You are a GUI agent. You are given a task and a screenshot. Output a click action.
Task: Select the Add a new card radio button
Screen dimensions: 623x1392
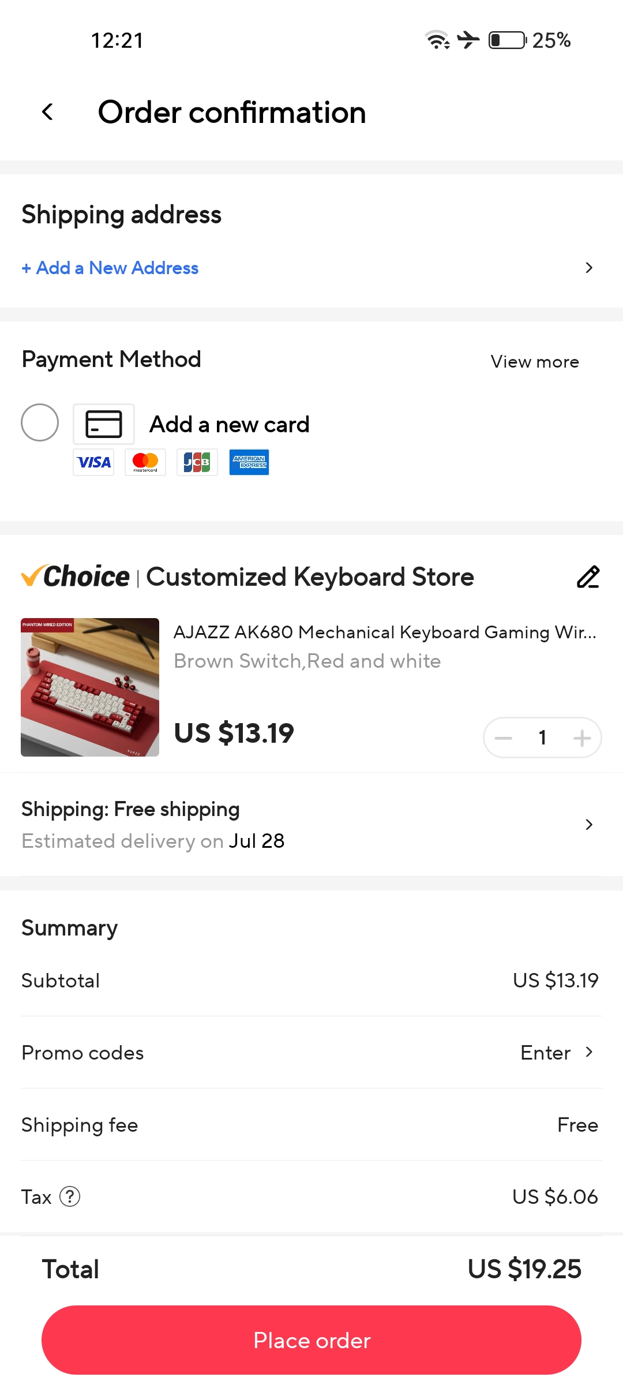(x=40, y=422)
